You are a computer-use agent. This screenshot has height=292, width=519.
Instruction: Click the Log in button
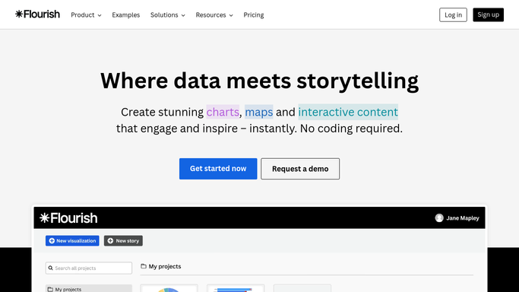point(453,15)
